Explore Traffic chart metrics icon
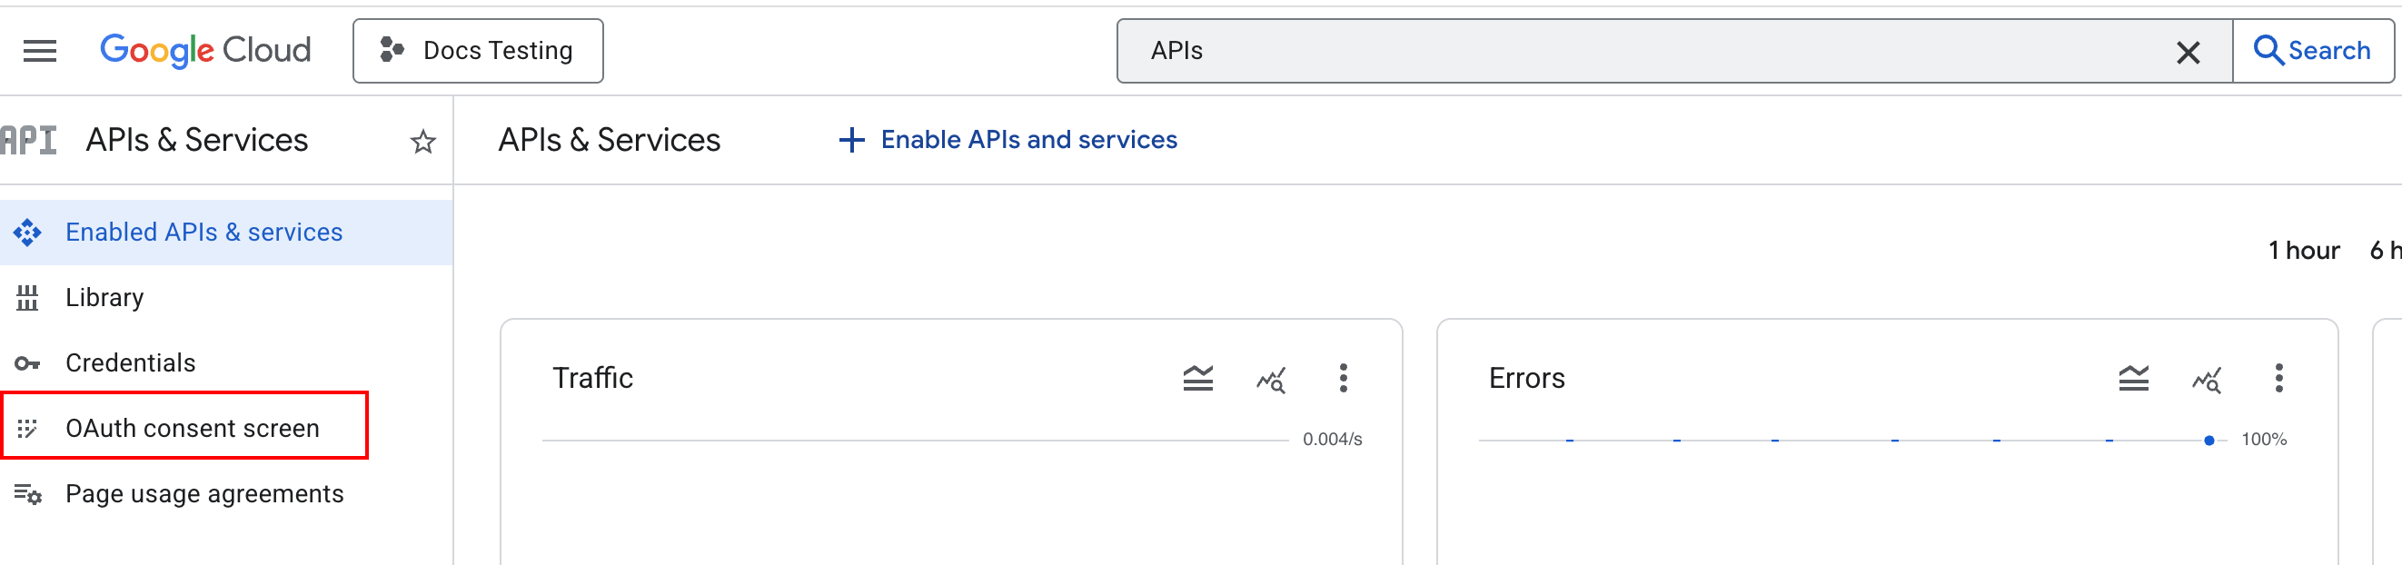The width and height of the screenshot is (2402, 565). coord(1270,380)
